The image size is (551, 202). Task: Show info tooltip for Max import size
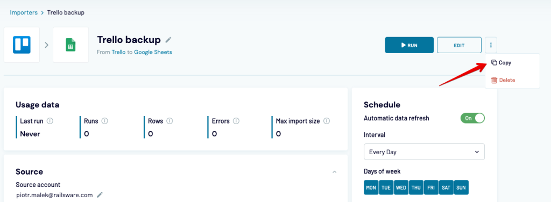327,121
